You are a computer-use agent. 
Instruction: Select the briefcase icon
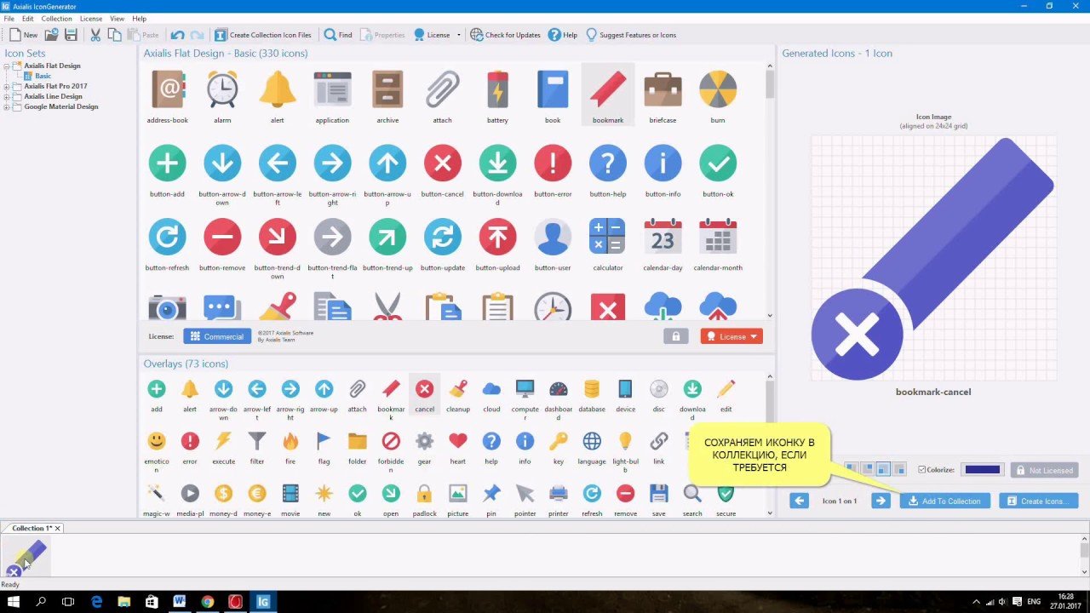pyautogui.click(x=663, y=89)
